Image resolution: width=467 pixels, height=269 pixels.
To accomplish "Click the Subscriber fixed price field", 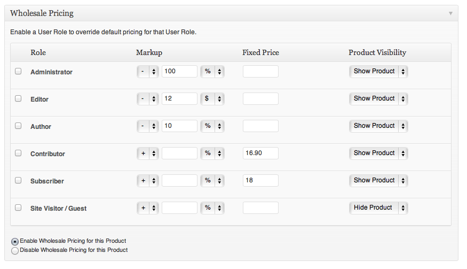I will [260, 180].
